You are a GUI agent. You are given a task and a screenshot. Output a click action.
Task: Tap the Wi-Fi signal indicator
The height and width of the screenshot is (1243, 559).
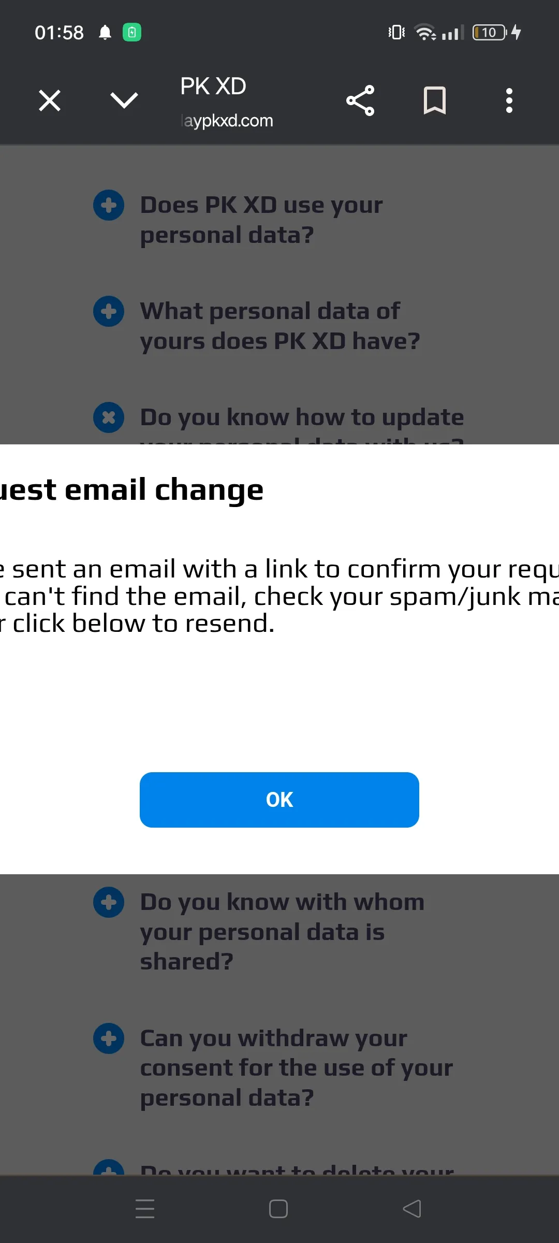pos(424,32)
